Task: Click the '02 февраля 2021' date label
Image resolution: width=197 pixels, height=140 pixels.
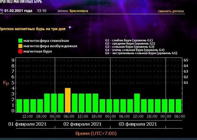Action: (x=83, y=124)
